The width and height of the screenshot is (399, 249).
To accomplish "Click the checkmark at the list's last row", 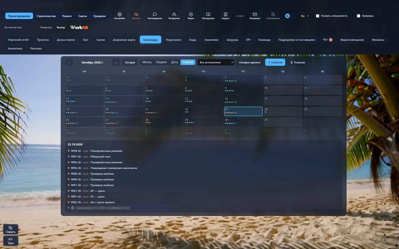I will pos(338,208).
